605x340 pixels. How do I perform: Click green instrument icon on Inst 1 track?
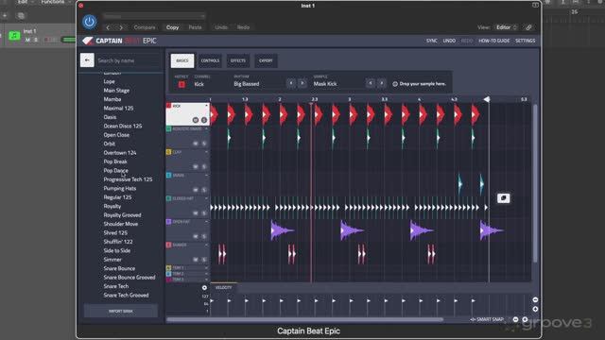point(14,36)
